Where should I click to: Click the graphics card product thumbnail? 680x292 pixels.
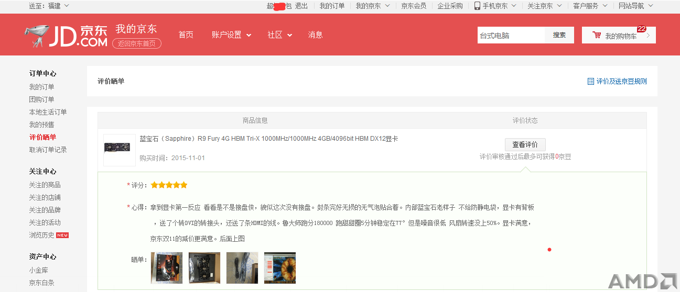click(120, 150)
